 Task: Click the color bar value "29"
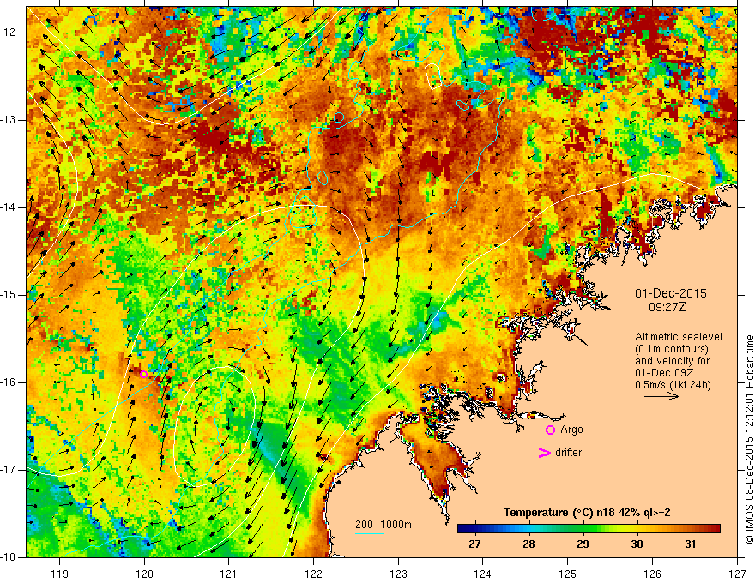click(583, 544)
